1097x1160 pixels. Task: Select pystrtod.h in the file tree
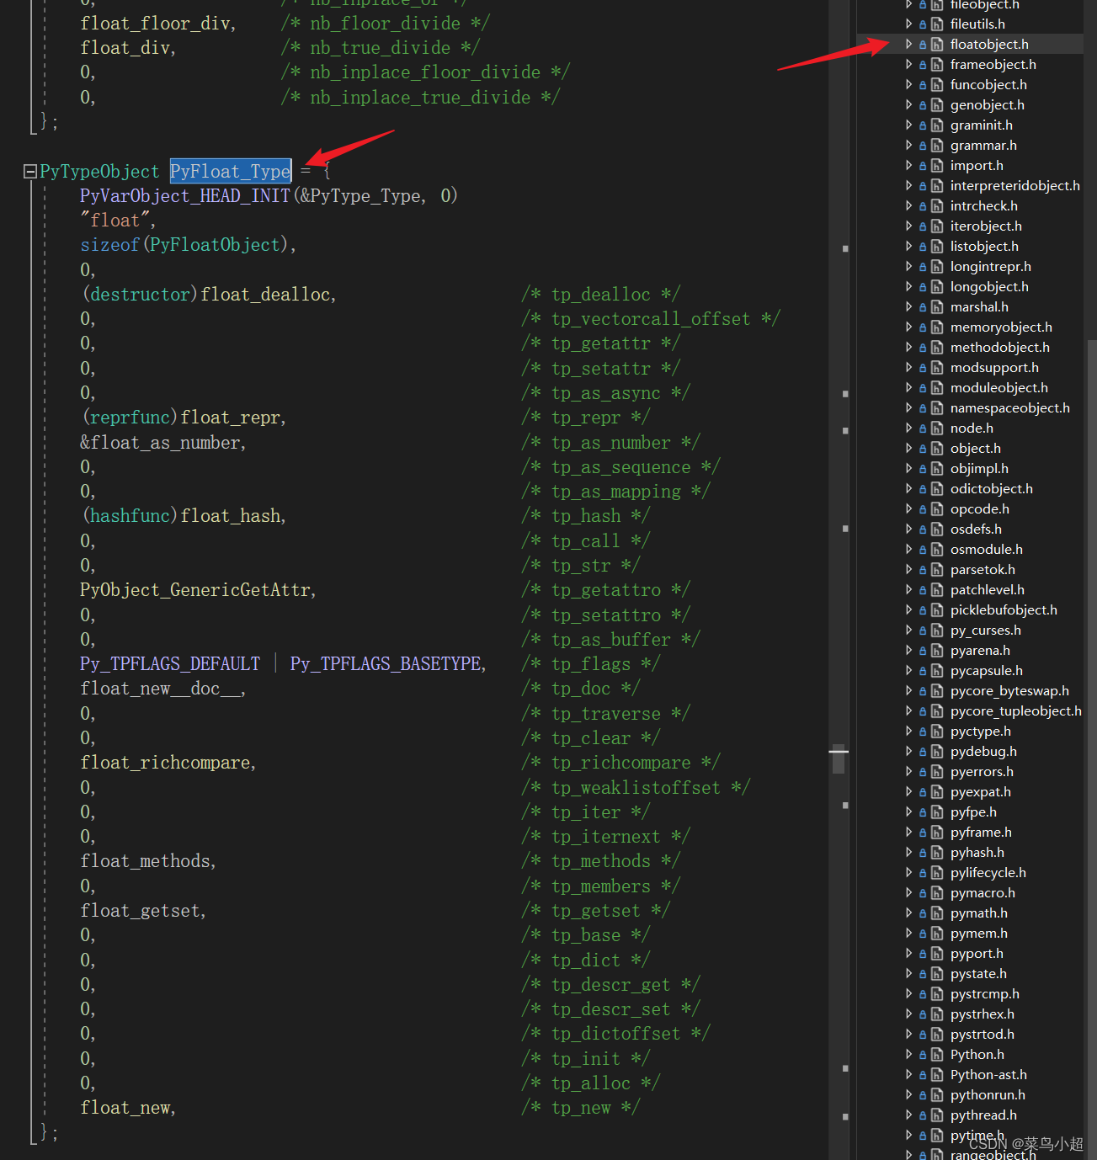pyautogui.click(x=982, y=1034)
